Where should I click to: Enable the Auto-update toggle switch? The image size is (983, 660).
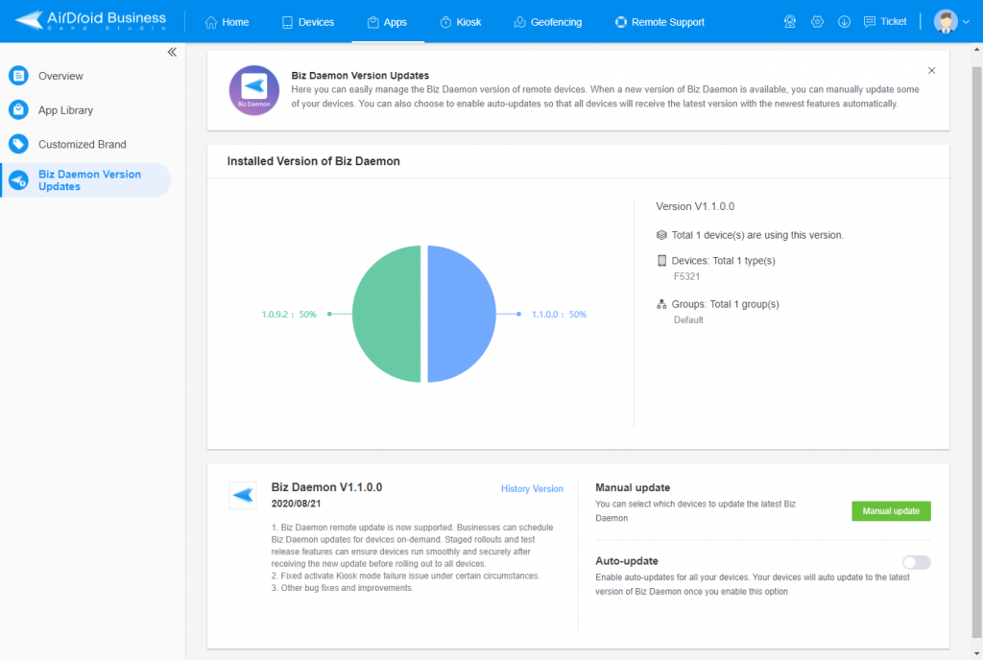(917, 562)
